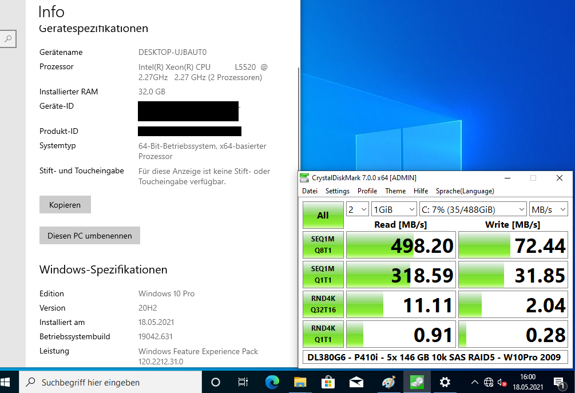
Task: Open Settings gear icon in taskbar
Action: [x=445, y=382]
